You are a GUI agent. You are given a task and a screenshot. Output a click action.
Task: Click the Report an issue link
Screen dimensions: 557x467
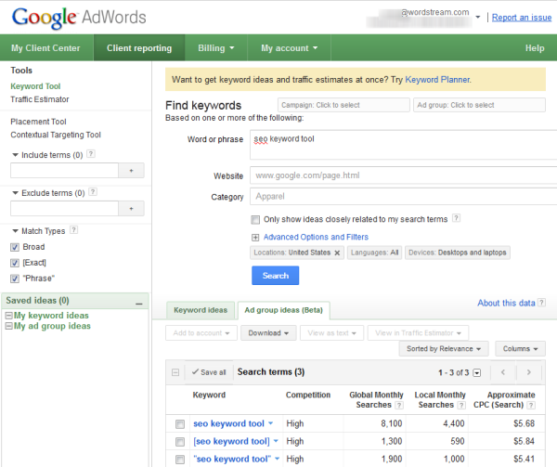[x=522, y=18]
